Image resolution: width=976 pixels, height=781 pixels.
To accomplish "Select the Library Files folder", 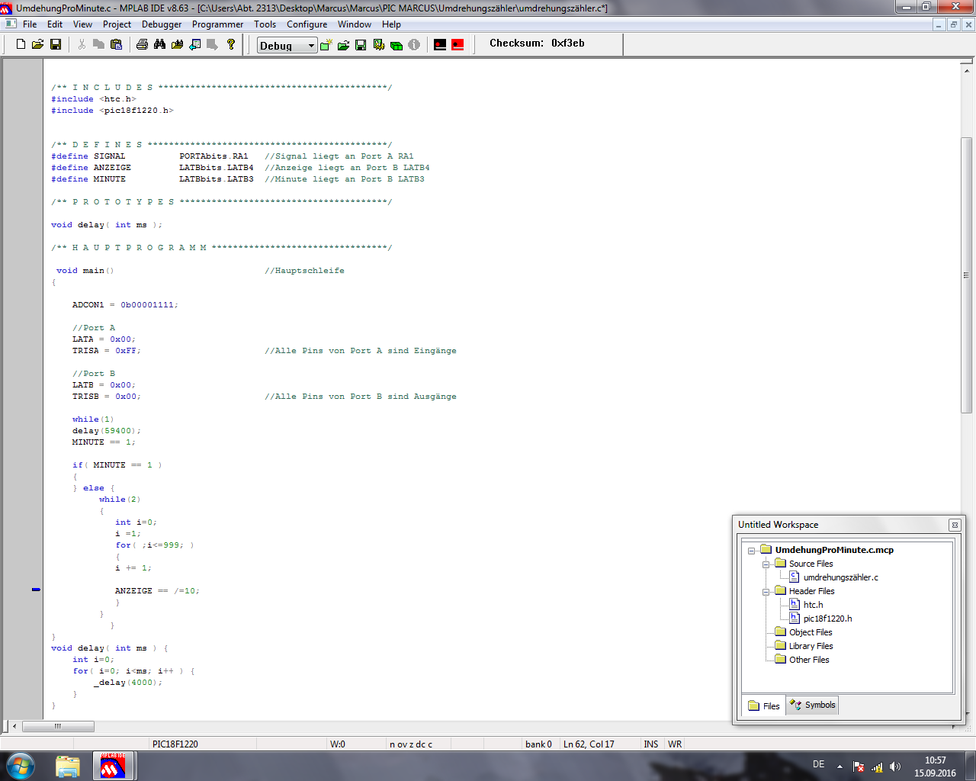I will click(x=811, y=646).
